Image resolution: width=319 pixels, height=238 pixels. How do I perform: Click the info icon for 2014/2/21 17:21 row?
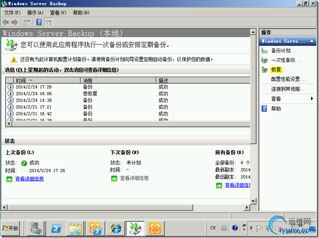coord(11,107)
